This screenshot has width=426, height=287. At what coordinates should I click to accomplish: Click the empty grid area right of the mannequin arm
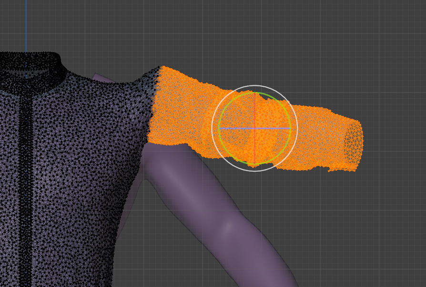(353, 231)
